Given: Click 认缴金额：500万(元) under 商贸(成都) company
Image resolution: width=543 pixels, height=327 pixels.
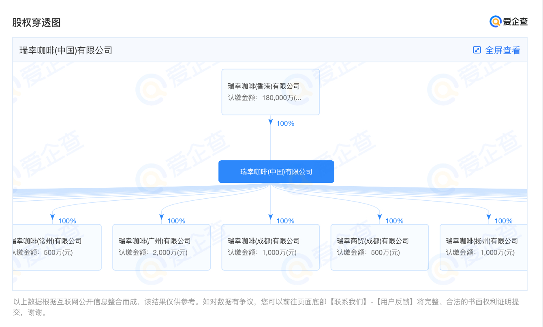Looking at the screenshot, I should click(x=368, y=253).
